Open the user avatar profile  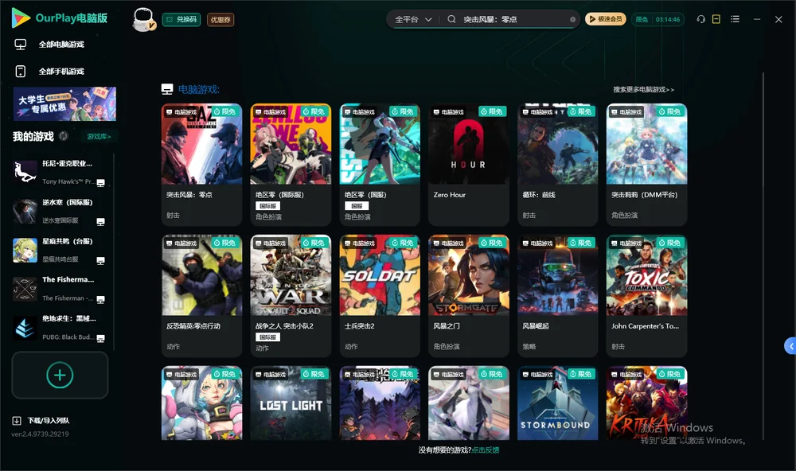point(143,19)
